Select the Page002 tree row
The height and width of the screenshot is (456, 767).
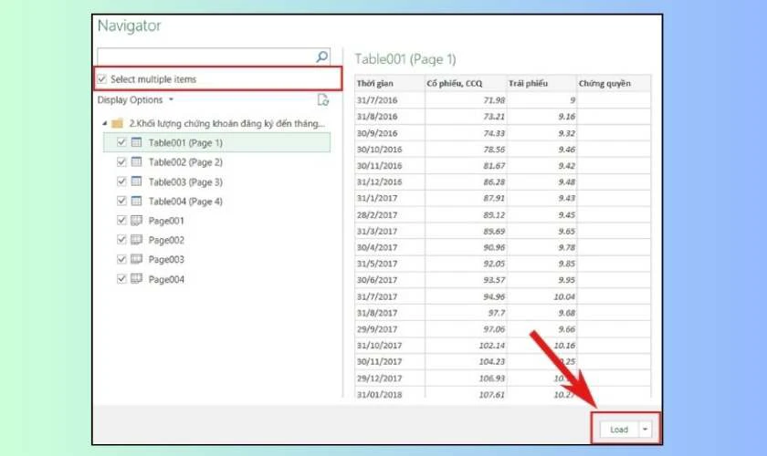point(216,240)
